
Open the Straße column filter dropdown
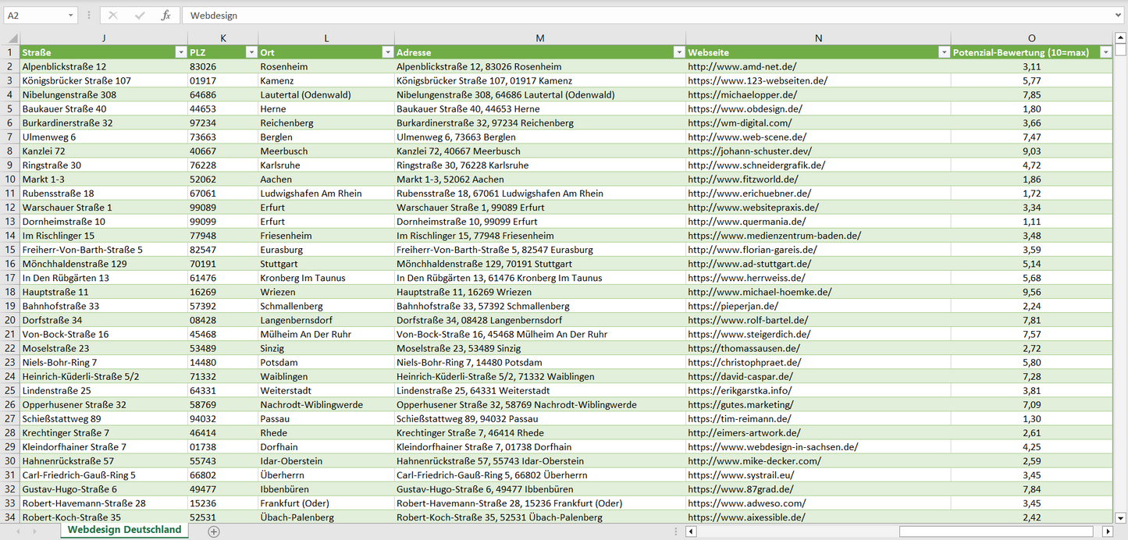click(x=180, y=52)
